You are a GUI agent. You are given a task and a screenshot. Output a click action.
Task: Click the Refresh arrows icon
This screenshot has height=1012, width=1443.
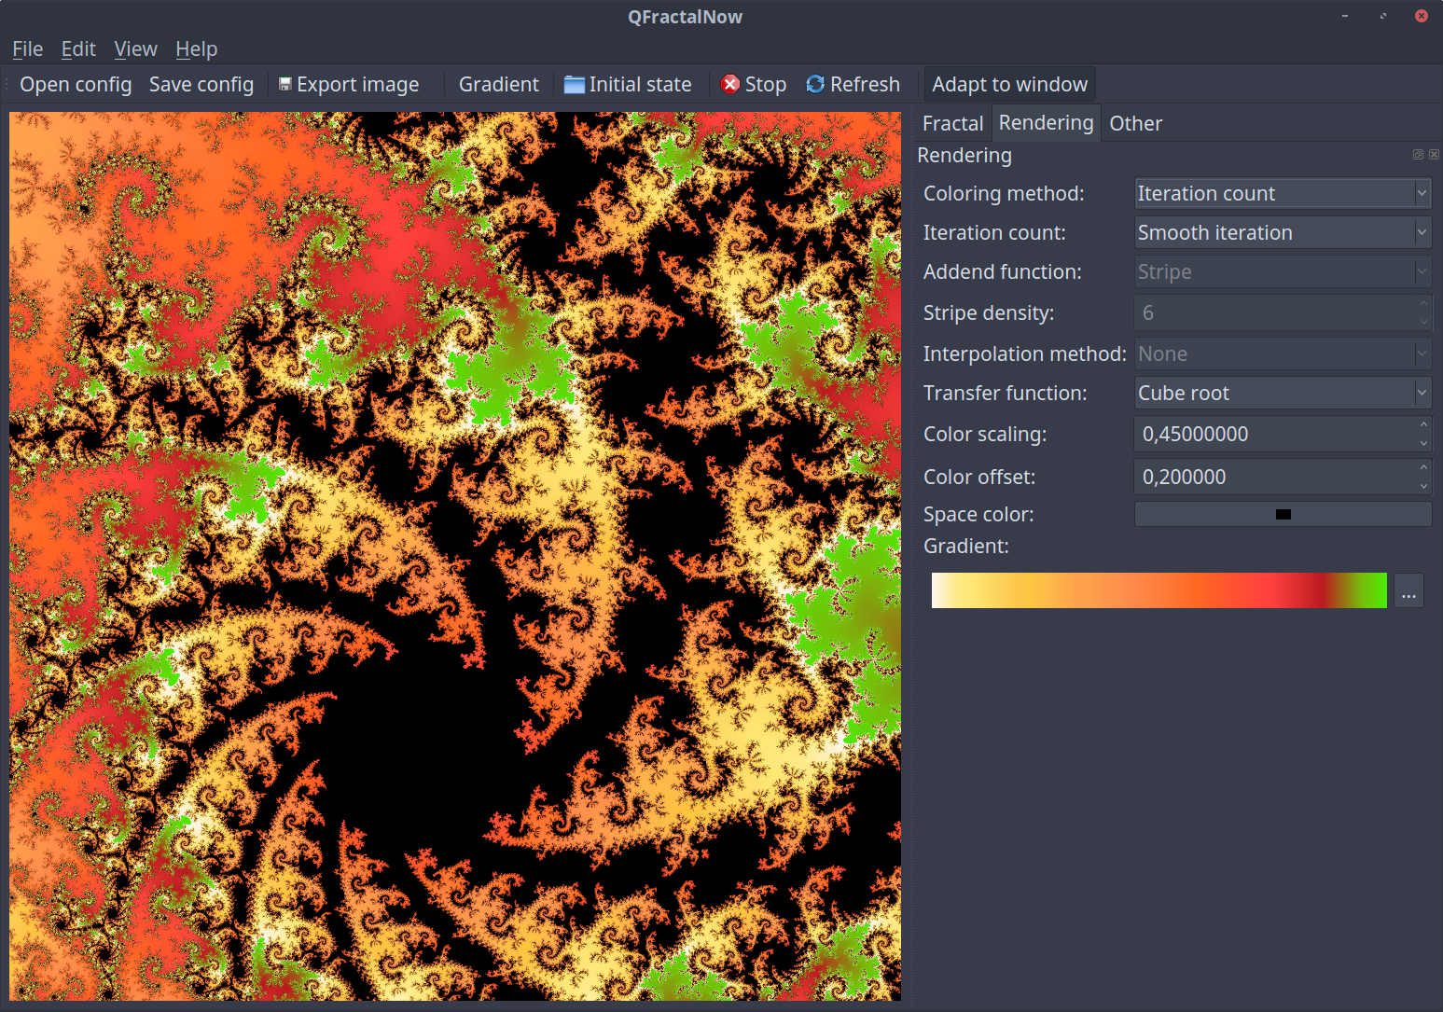click(815, 84)
